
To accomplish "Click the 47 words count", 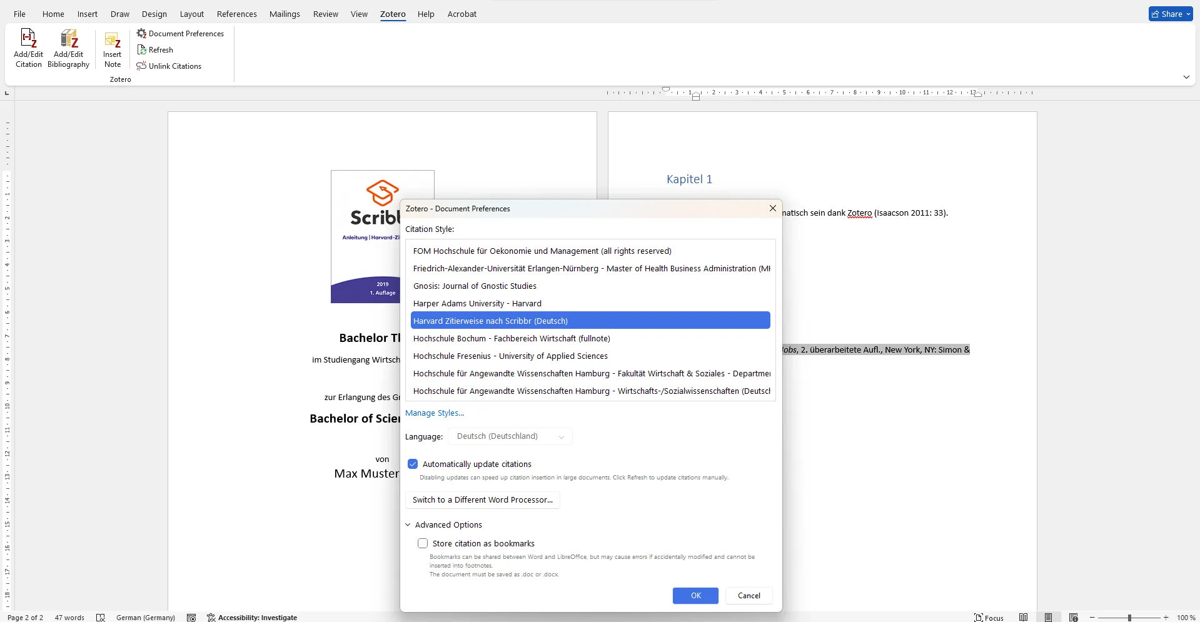I will click(x=69, y=618).
